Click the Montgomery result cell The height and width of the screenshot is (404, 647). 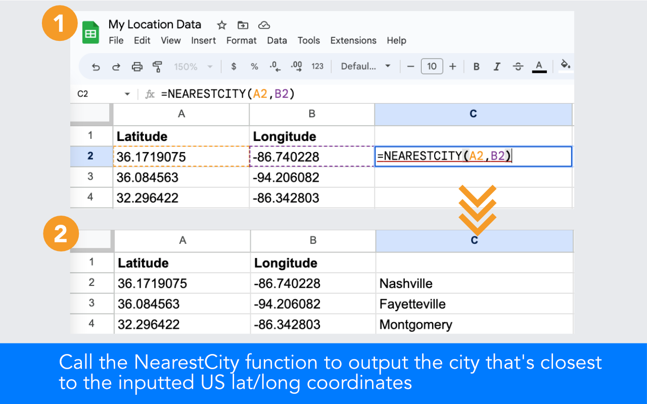point(475,324)
